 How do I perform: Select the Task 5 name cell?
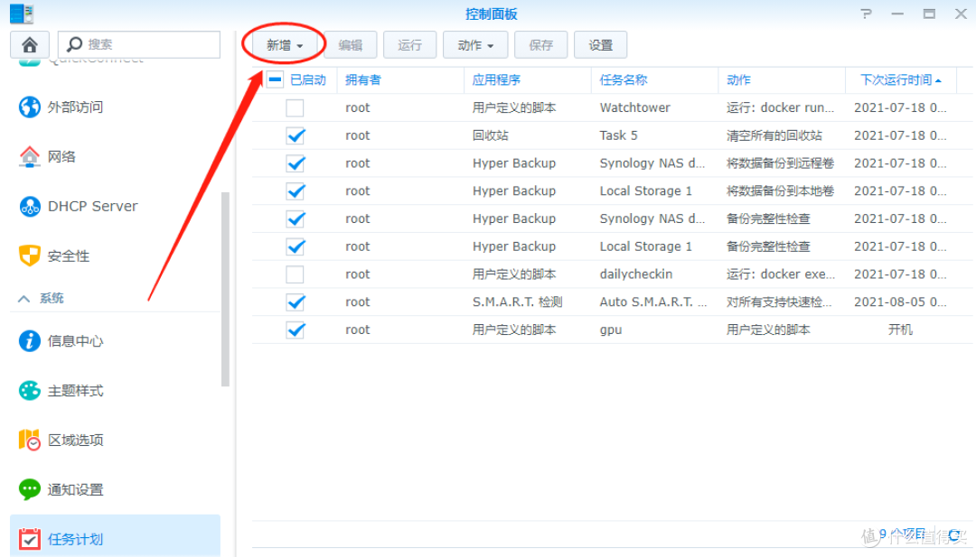coord(618,135)
